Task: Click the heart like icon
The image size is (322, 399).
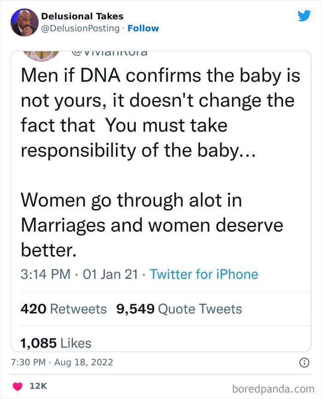Action: click(17, 386)
